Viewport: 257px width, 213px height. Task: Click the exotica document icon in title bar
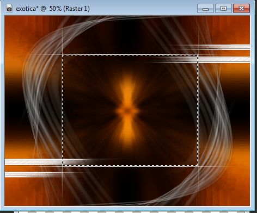(9, 8)
